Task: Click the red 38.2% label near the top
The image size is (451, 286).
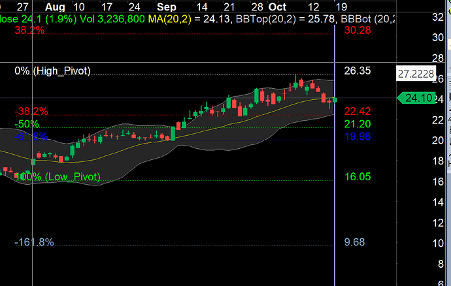Action: tap(29, 30)
